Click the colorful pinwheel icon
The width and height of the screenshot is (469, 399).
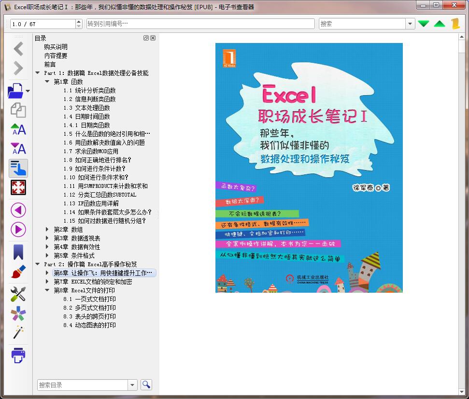coord(18,313)
